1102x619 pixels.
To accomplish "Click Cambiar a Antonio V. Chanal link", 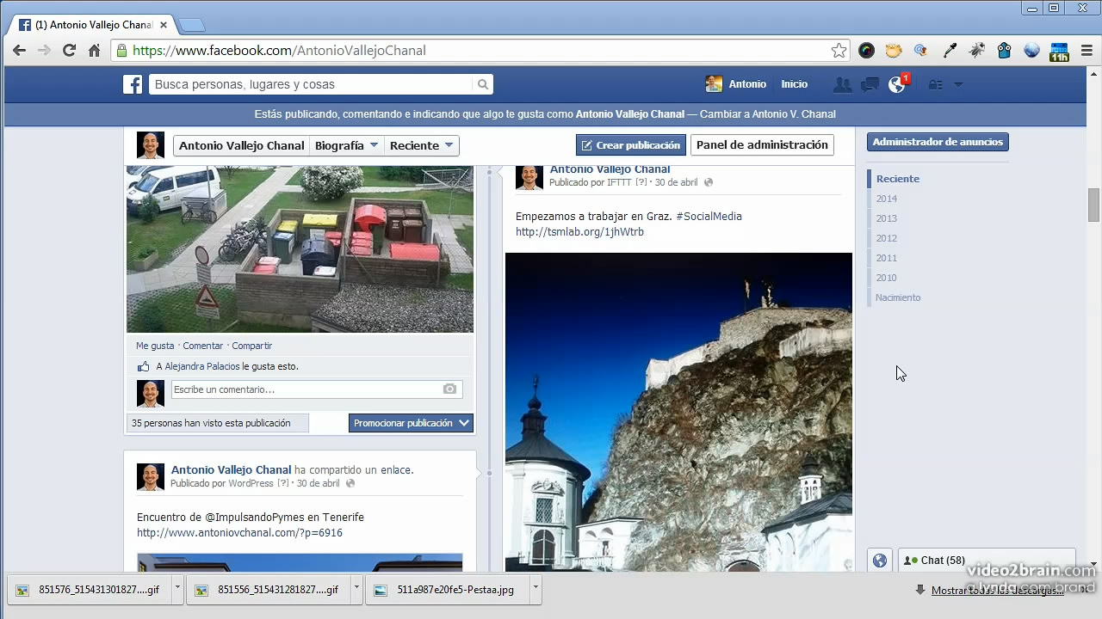I will pyautogui.click(x=768, y=114).
